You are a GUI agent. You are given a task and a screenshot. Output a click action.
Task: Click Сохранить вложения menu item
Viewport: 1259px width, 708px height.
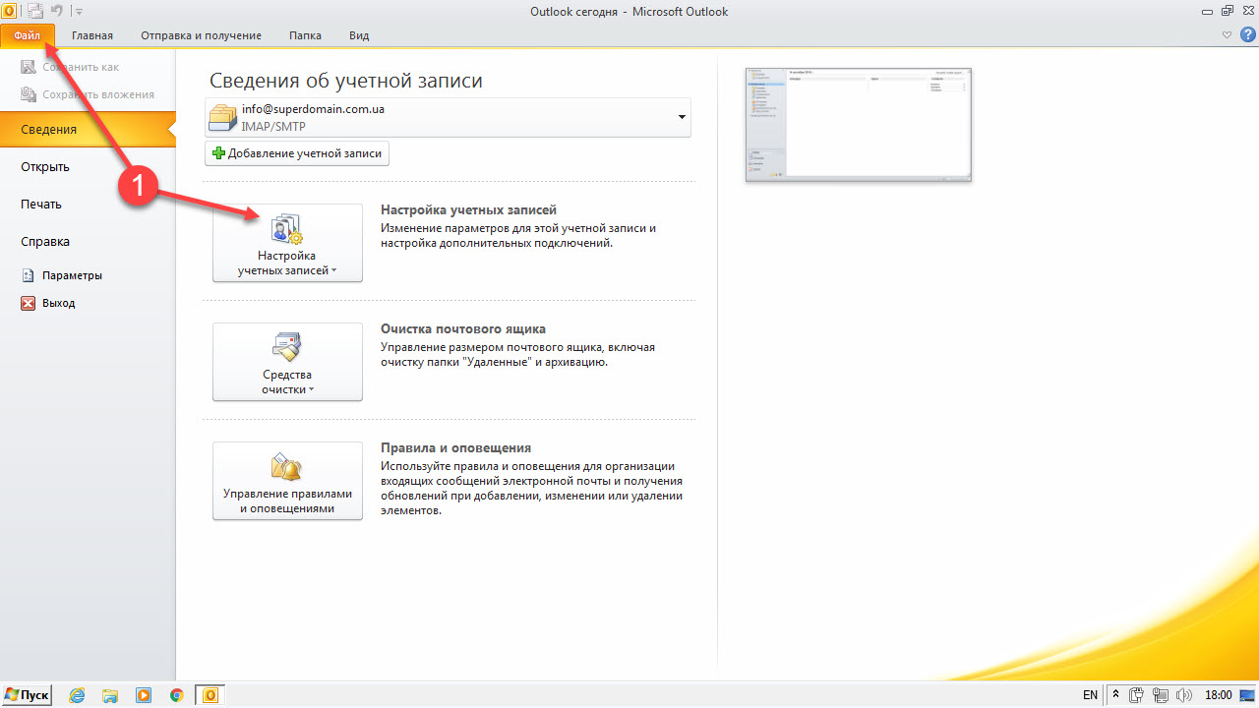tap(88, 94)
